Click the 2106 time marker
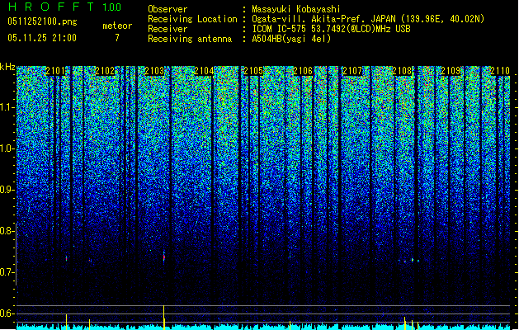Viewport: 519px width, 330px height. tap(303, 71)
